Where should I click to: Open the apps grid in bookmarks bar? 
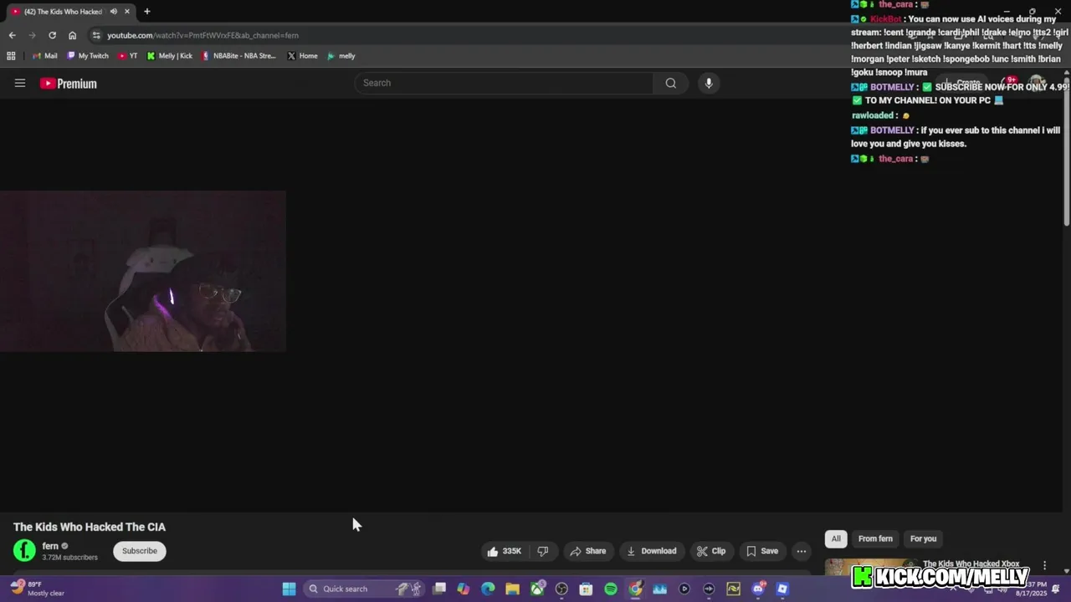11,56
